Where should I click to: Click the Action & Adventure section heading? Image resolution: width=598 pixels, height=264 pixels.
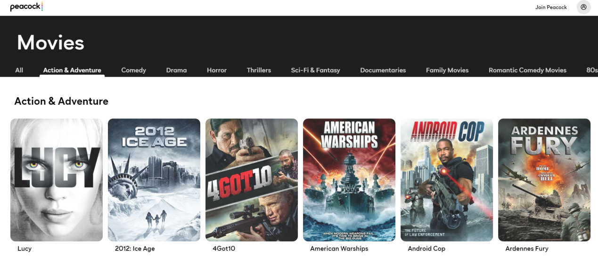(x=61, y=101)
